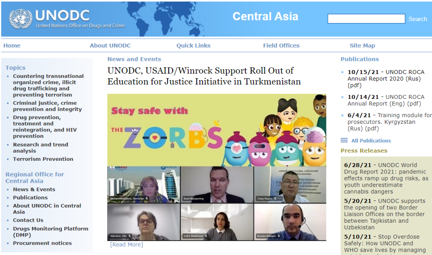This screenshot has width=432, height=255.
Task: Click the Search button
Action: tap(418, 19)
